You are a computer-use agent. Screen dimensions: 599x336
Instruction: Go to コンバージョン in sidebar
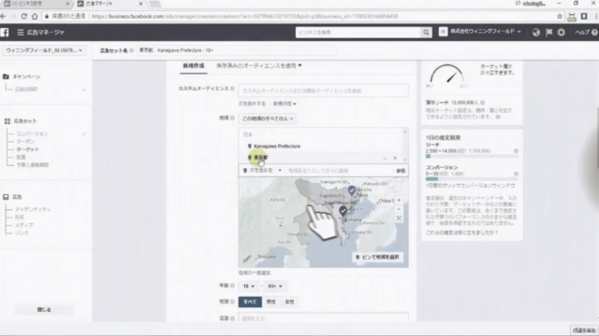point(32,133)
